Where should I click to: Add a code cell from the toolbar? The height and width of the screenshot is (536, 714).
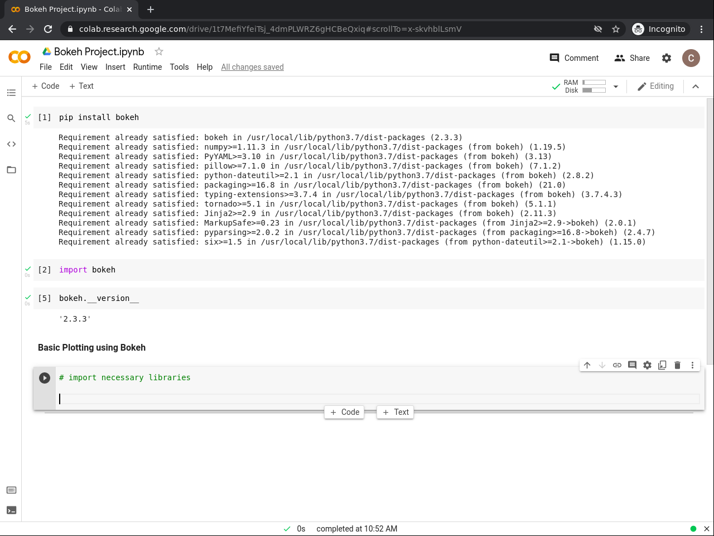click(46, 86)
